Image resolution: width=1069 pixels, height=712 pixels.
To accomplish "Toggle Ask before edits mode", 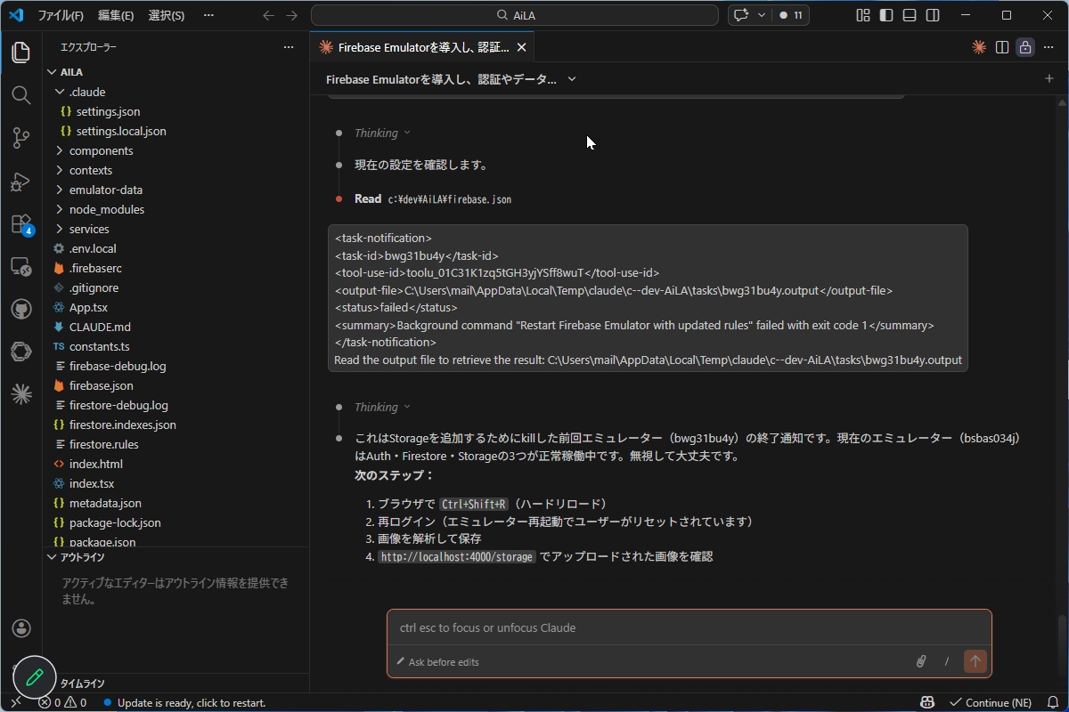I will pos(437,662).
